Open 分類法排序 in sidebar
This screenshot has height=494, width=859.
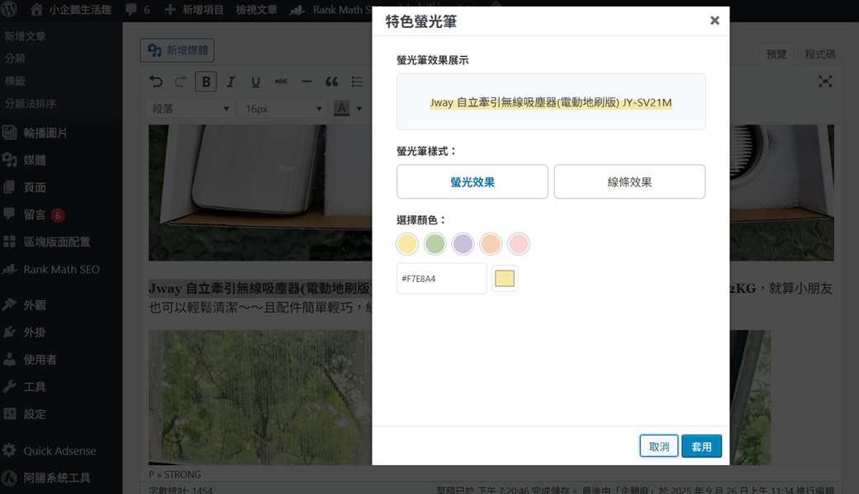coord(30,103)
